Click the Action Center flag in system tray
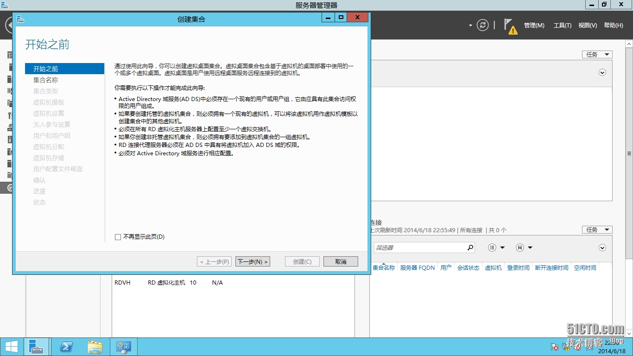Image resolution: width=633 pixels, height=356 pixels. pos(554,347)
